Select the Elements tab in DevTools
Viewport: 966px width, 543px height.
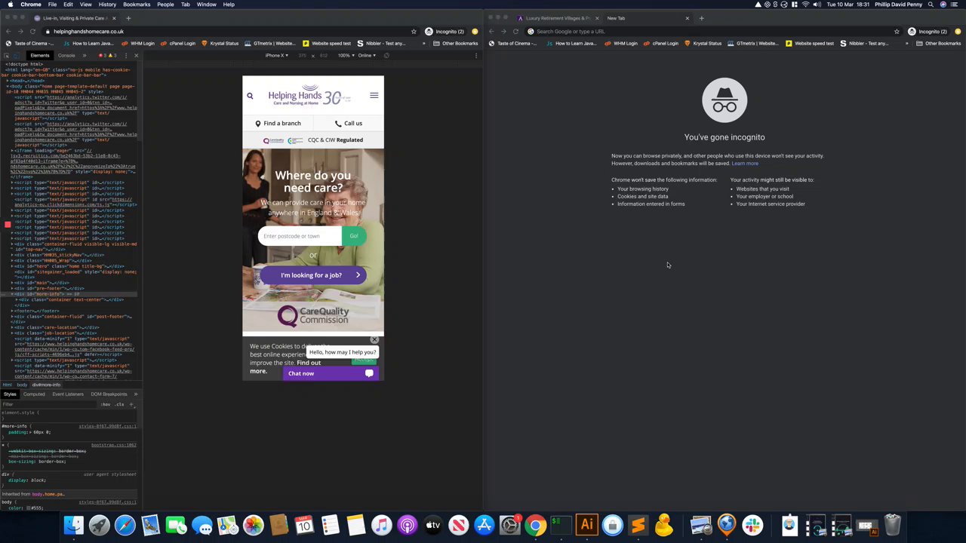coord(40,56)
